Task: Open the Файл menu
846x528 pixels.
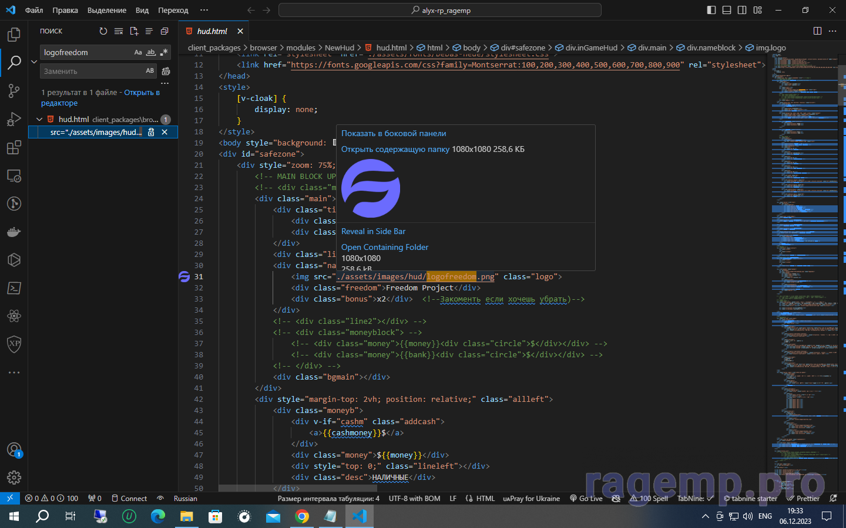Action: (x=34, y=10)
